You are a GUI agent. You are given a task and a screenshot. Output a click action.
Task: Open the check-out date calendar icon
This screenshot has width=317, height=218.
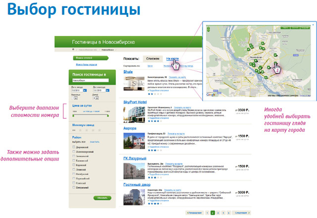(x=107, y=90)
